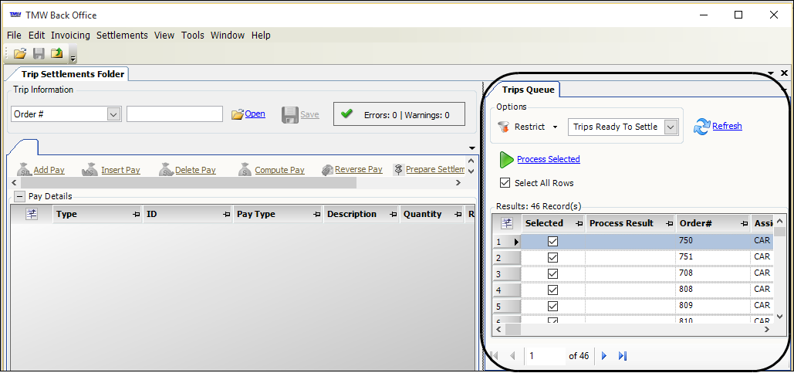Open the Tools menu

point(192,35)
